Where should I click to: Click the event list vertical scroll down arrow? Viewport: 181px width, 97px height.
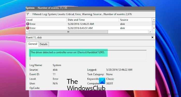(x=154, y=28)
